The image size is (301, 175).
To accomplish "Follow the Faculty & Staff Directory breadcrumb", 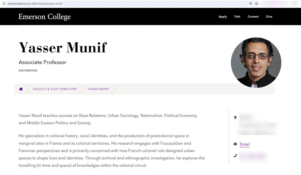I will coord(55,89).
